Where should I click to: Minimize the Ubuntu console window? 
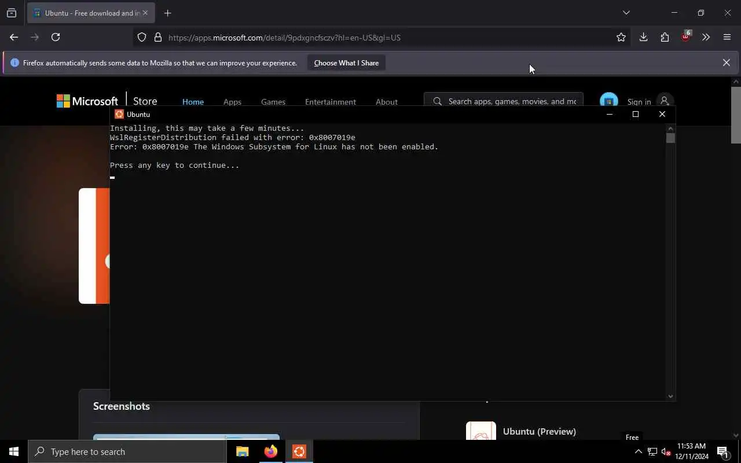pyautogui.click(x=609, y=114)
